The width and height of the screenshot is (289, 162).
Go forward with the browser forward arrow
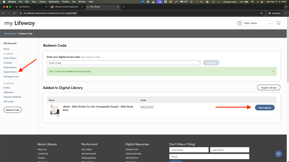tap(9, 13)
